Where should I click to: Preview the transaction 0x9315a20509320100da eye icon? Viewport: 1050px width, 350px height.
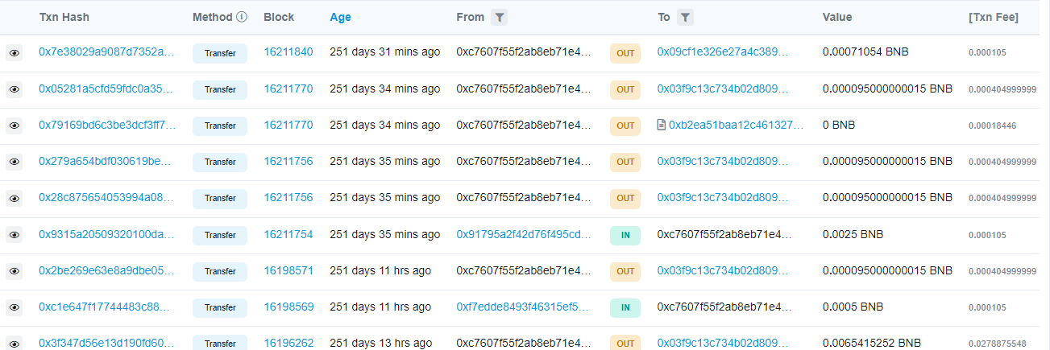pyautogui.click(x=14, y=235)
